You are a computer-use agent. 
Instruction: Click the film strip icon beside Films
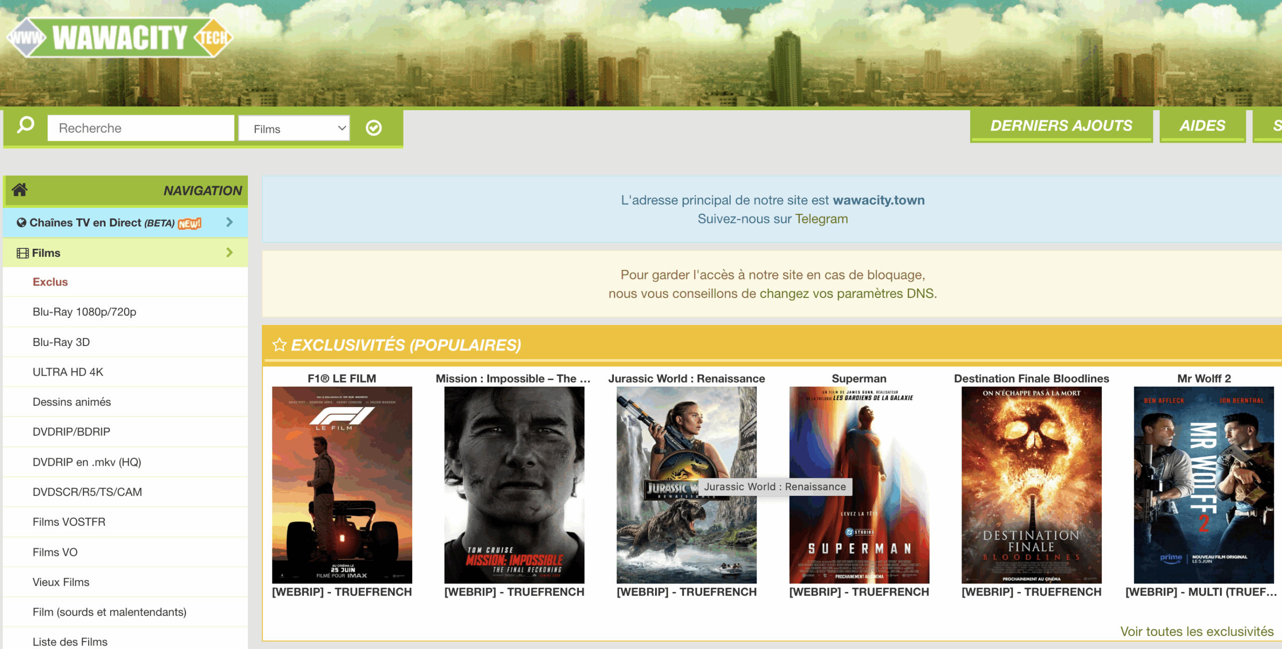(x=23, y=253)
